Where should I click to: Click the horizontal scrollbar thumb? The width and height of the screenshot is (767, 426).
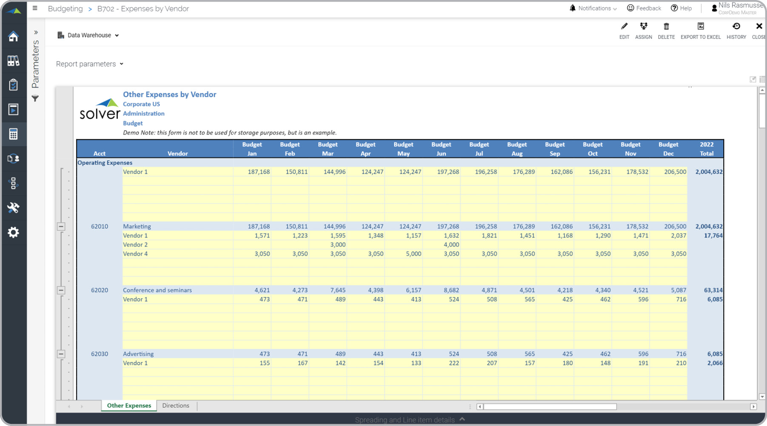tap(550, 407)
